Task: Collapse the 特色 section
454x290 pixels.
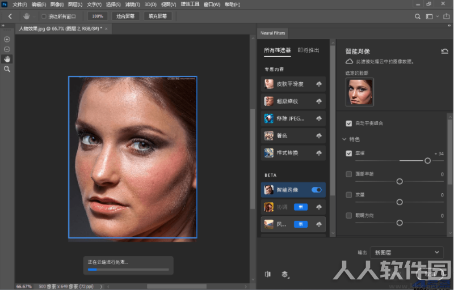Action: coord(344,139)
